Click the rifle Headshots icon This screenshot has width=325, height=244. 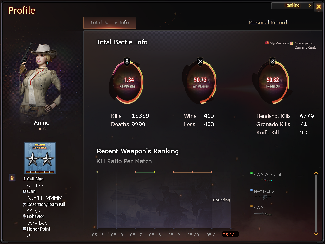tap(273, 62)
